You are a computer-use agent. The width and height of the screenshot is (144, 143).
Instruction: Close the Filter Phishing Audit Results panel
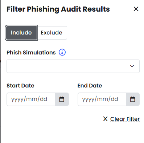[136, 9]
